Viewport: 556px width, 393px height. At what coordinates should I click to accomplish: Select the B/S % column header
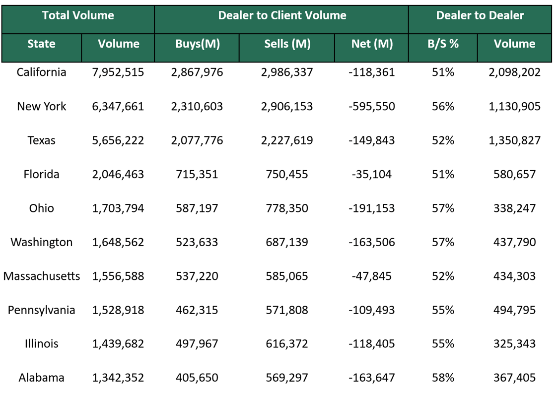tap(443, 48)
